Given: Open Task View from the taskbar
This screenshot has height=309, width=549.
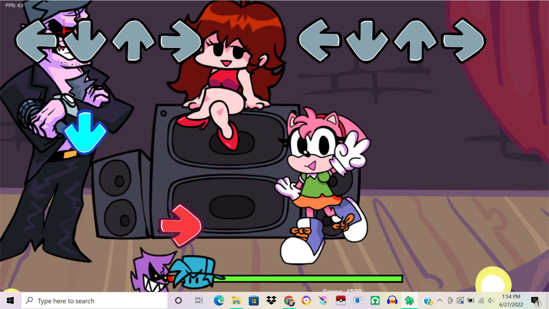Looking at the screenshot, I should coord(199,301).
